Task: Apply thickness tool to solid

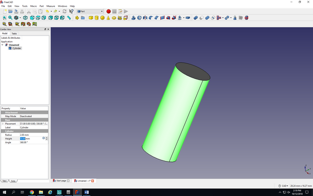Action: tap(188, 18)
